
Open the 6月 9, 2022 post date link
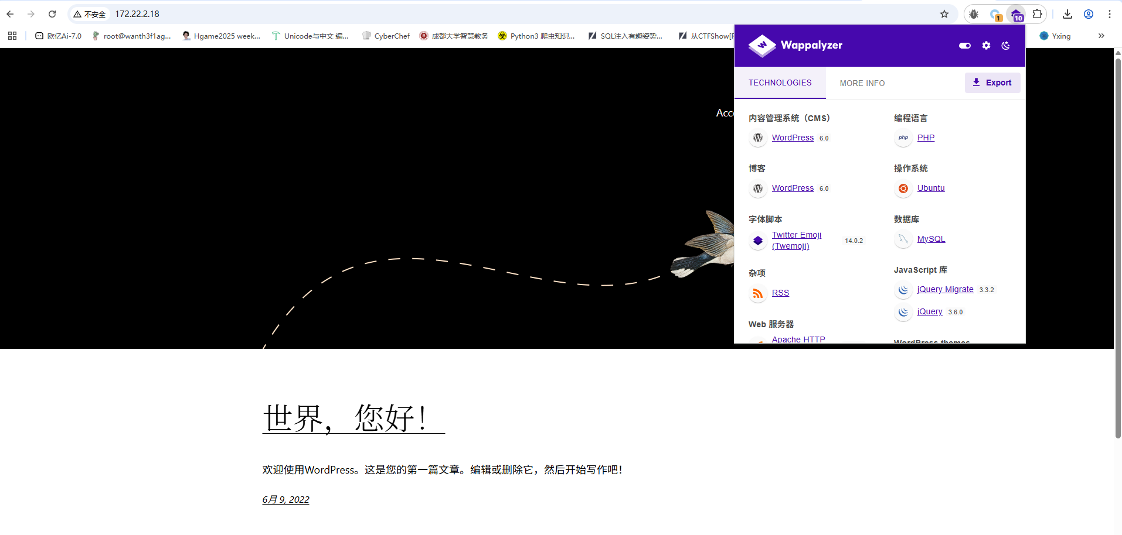coord(285,499)
